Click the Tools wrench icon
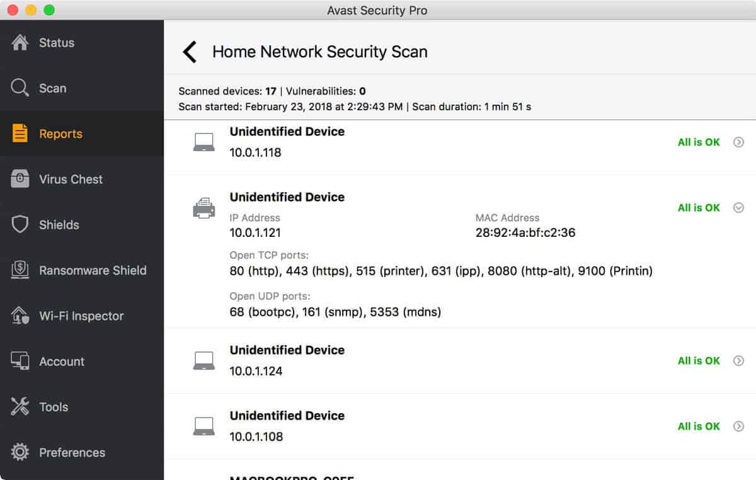 pyautogui.click(x=20, y=407)
